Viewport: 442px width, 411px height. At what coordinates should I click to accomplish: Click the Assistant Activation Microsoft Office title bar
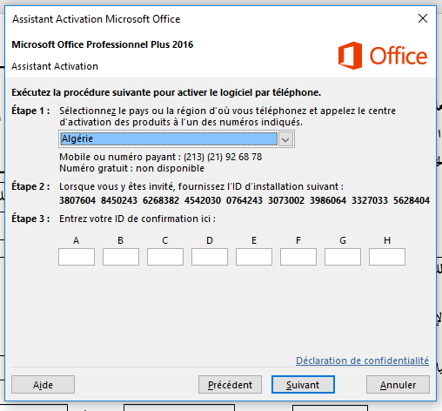203,19
